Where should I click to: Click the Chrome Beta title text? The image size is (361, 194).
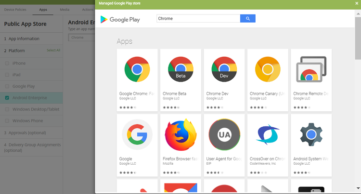point(175,94)
